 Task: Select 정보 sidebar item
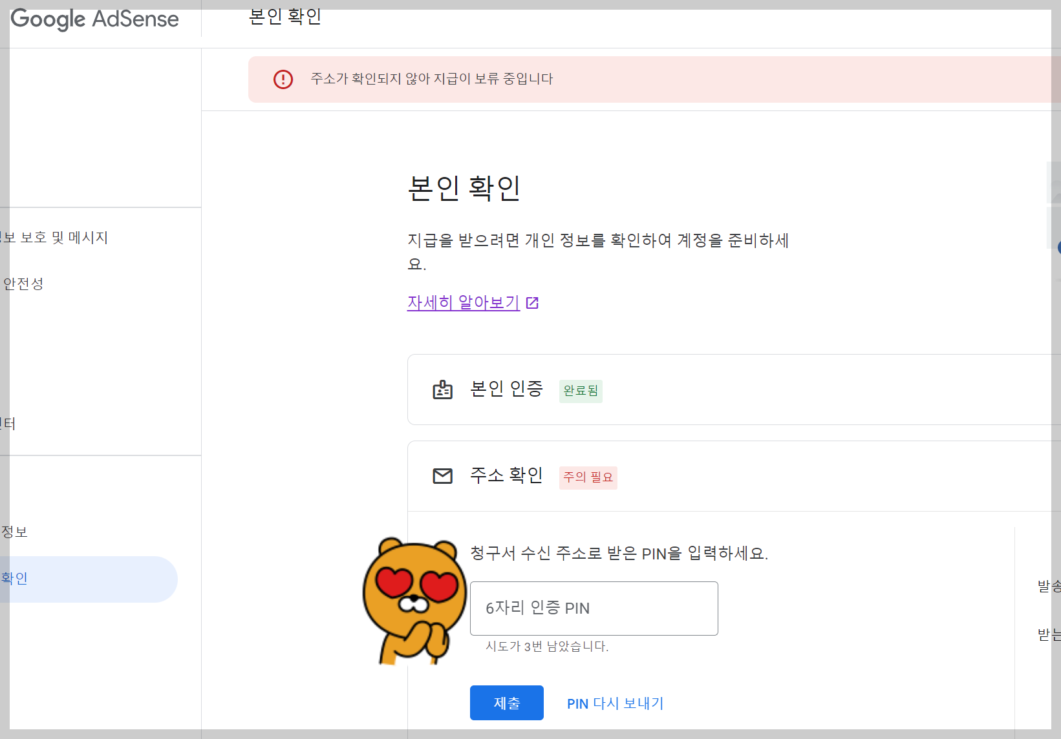(x=14, y=532)
